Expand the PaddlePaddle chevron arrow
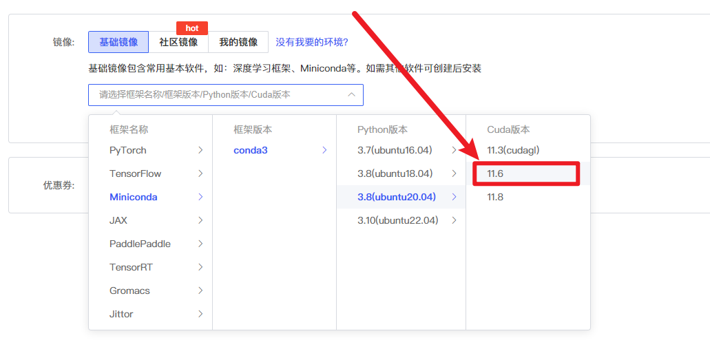The image size is (710, 349). (x=200, y=244)
